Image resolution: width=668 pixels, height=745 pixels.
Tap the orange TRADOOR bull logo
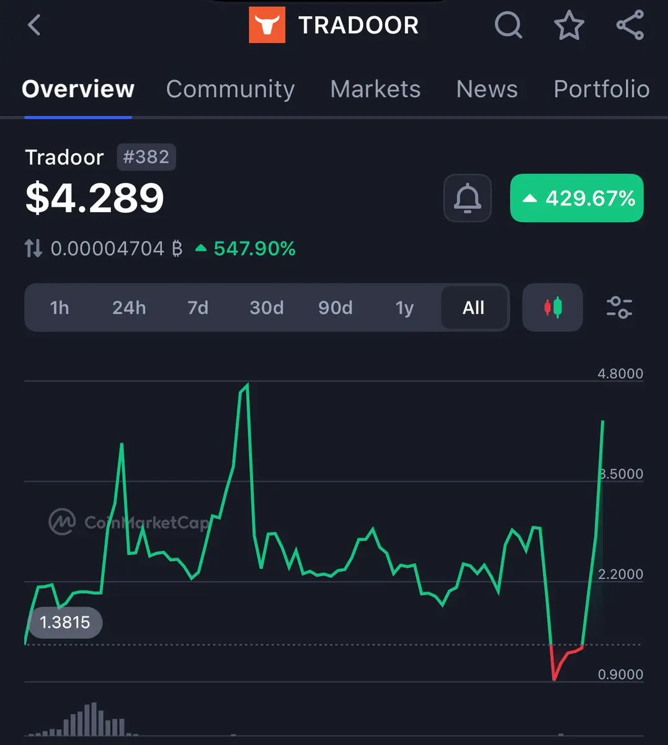267,25
